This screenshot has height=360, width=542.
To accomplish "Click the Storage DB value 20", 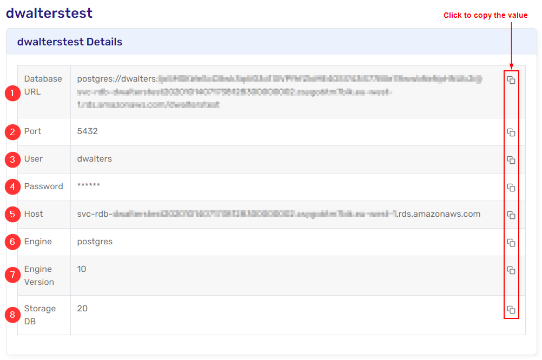I will pos(82,309).
